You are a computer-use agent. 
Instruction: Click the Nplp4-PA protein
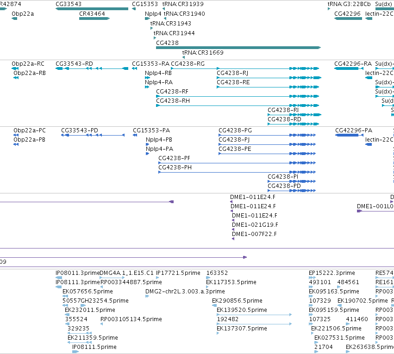pyautogui.click(x=148, y=154)
